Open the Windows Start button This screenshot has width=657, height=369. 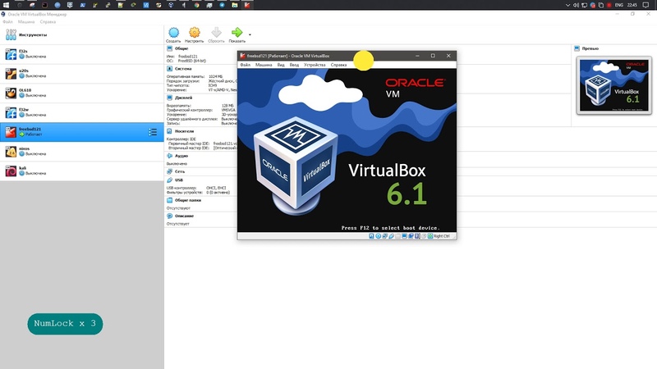tap(6, 5)
